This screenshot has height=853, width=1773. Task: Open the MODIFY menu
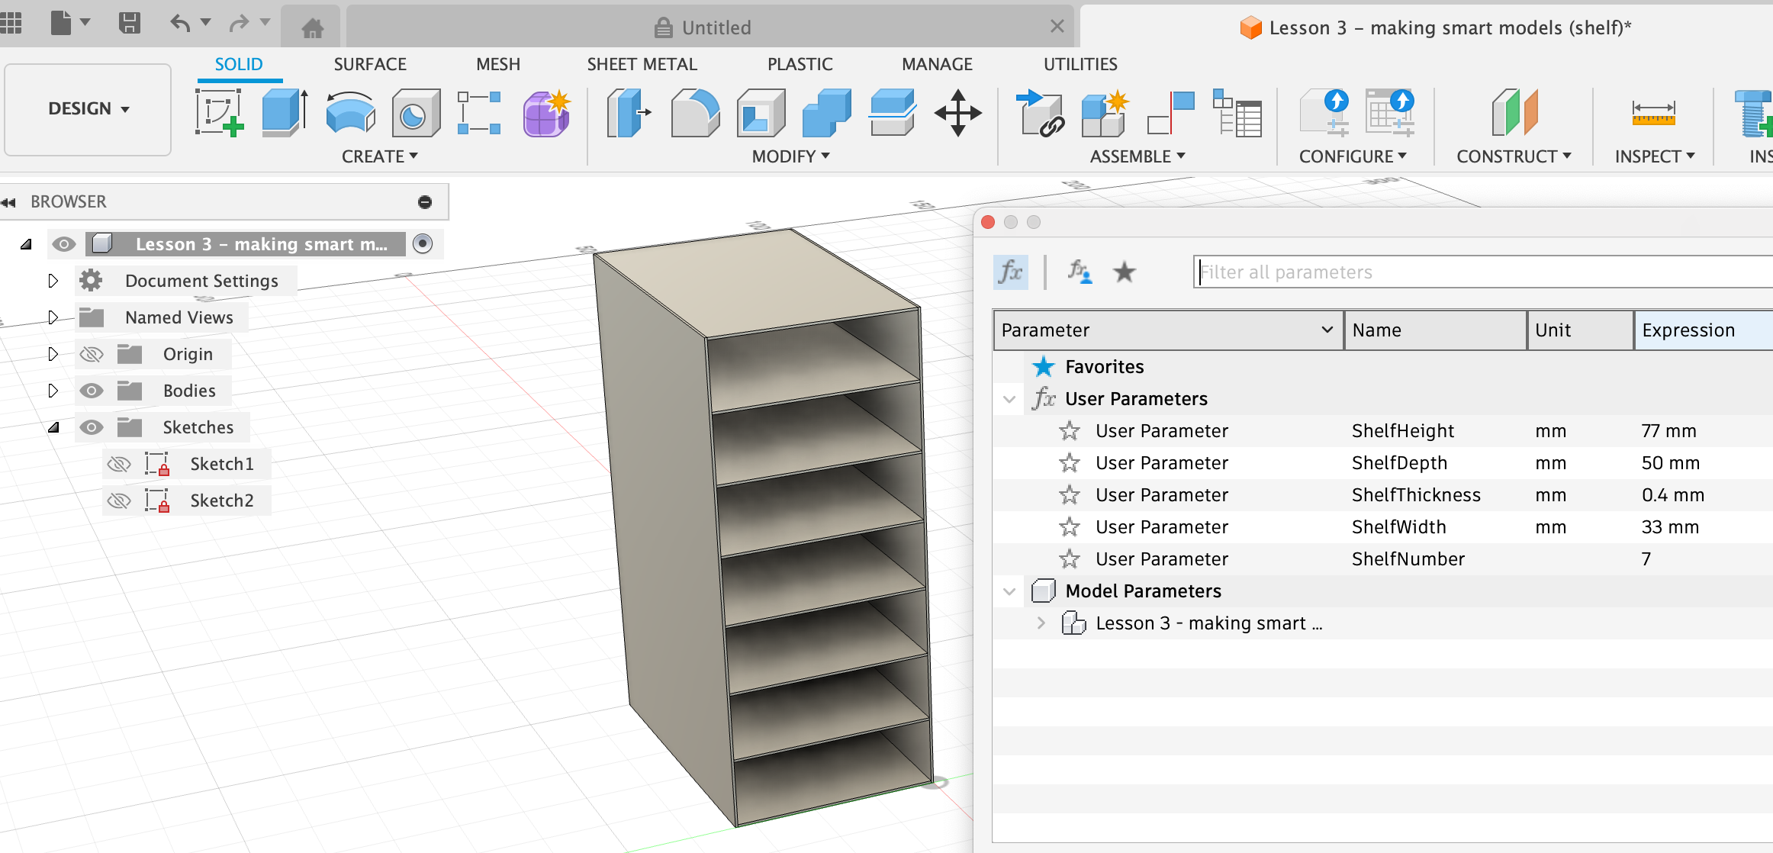pyautogui.click(x=790, y=156)
